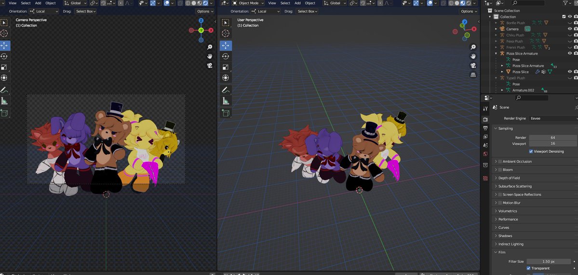Screen dimensions: 578x275
Task: Select the Pizza Slice mesh in the outliner
Action: pos(520,72)
